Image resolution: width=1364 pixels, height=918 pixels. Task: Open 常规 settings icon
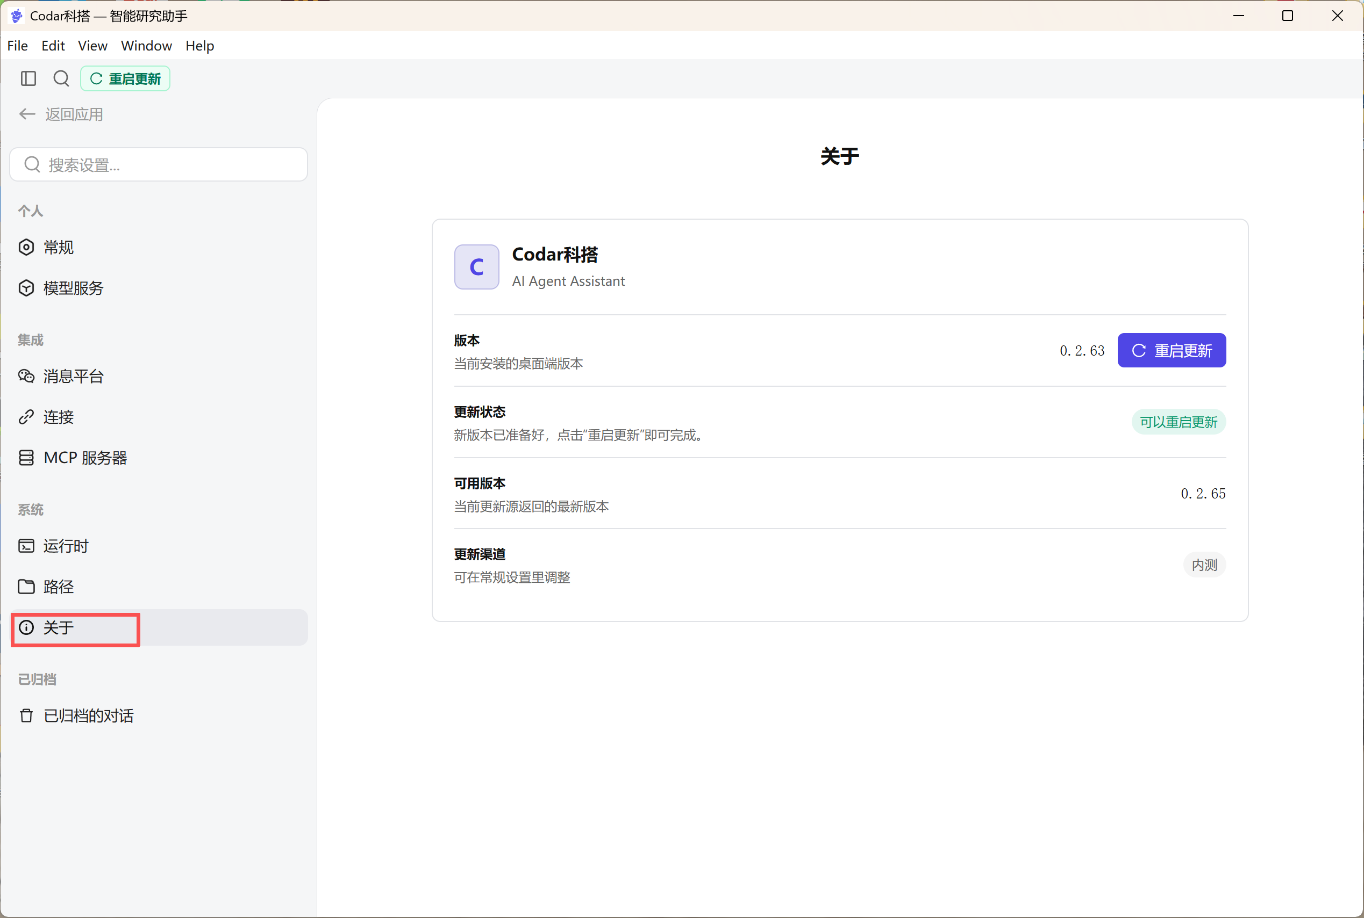[x=26, y=247]
